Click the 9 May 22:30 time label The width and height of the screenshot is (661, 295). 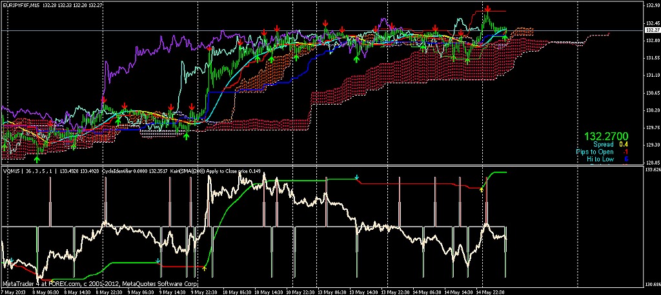[204, 292]
